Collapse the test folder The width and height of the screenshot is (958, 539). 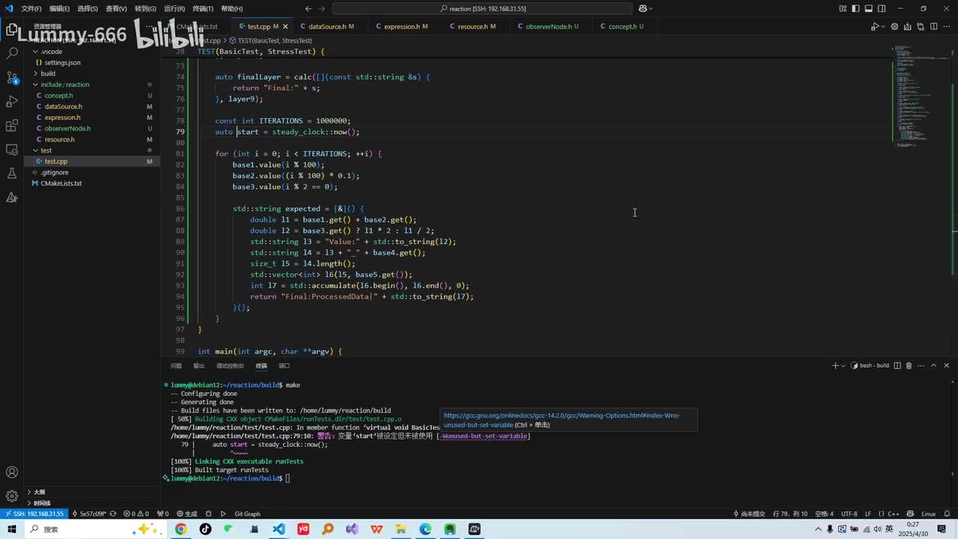tap(46, 150)
